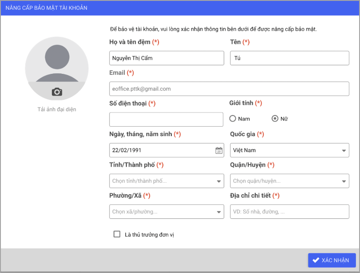This screenshot has height=273, width=360.
Task: Select the Nam gender radio button
Action: point(233,119)
